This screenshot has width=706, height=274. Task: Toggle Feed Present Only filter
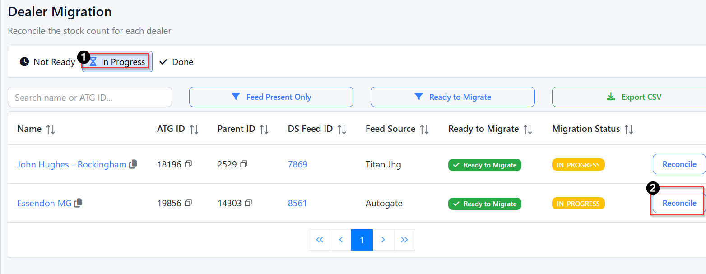pos(271,97)
